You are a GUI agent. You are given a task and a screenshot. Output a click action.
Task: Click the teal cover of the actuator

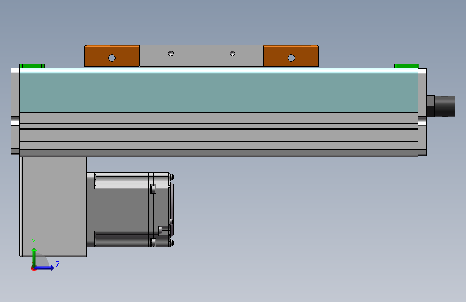pyautogui.click(x=219, y=93)
